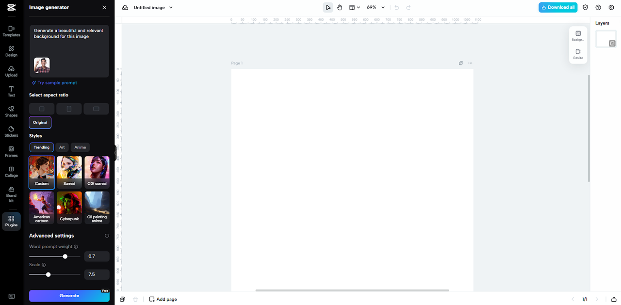Click the Generate button
The height and width of the screenshot is (305, 621).
click(x=69, y=296)
